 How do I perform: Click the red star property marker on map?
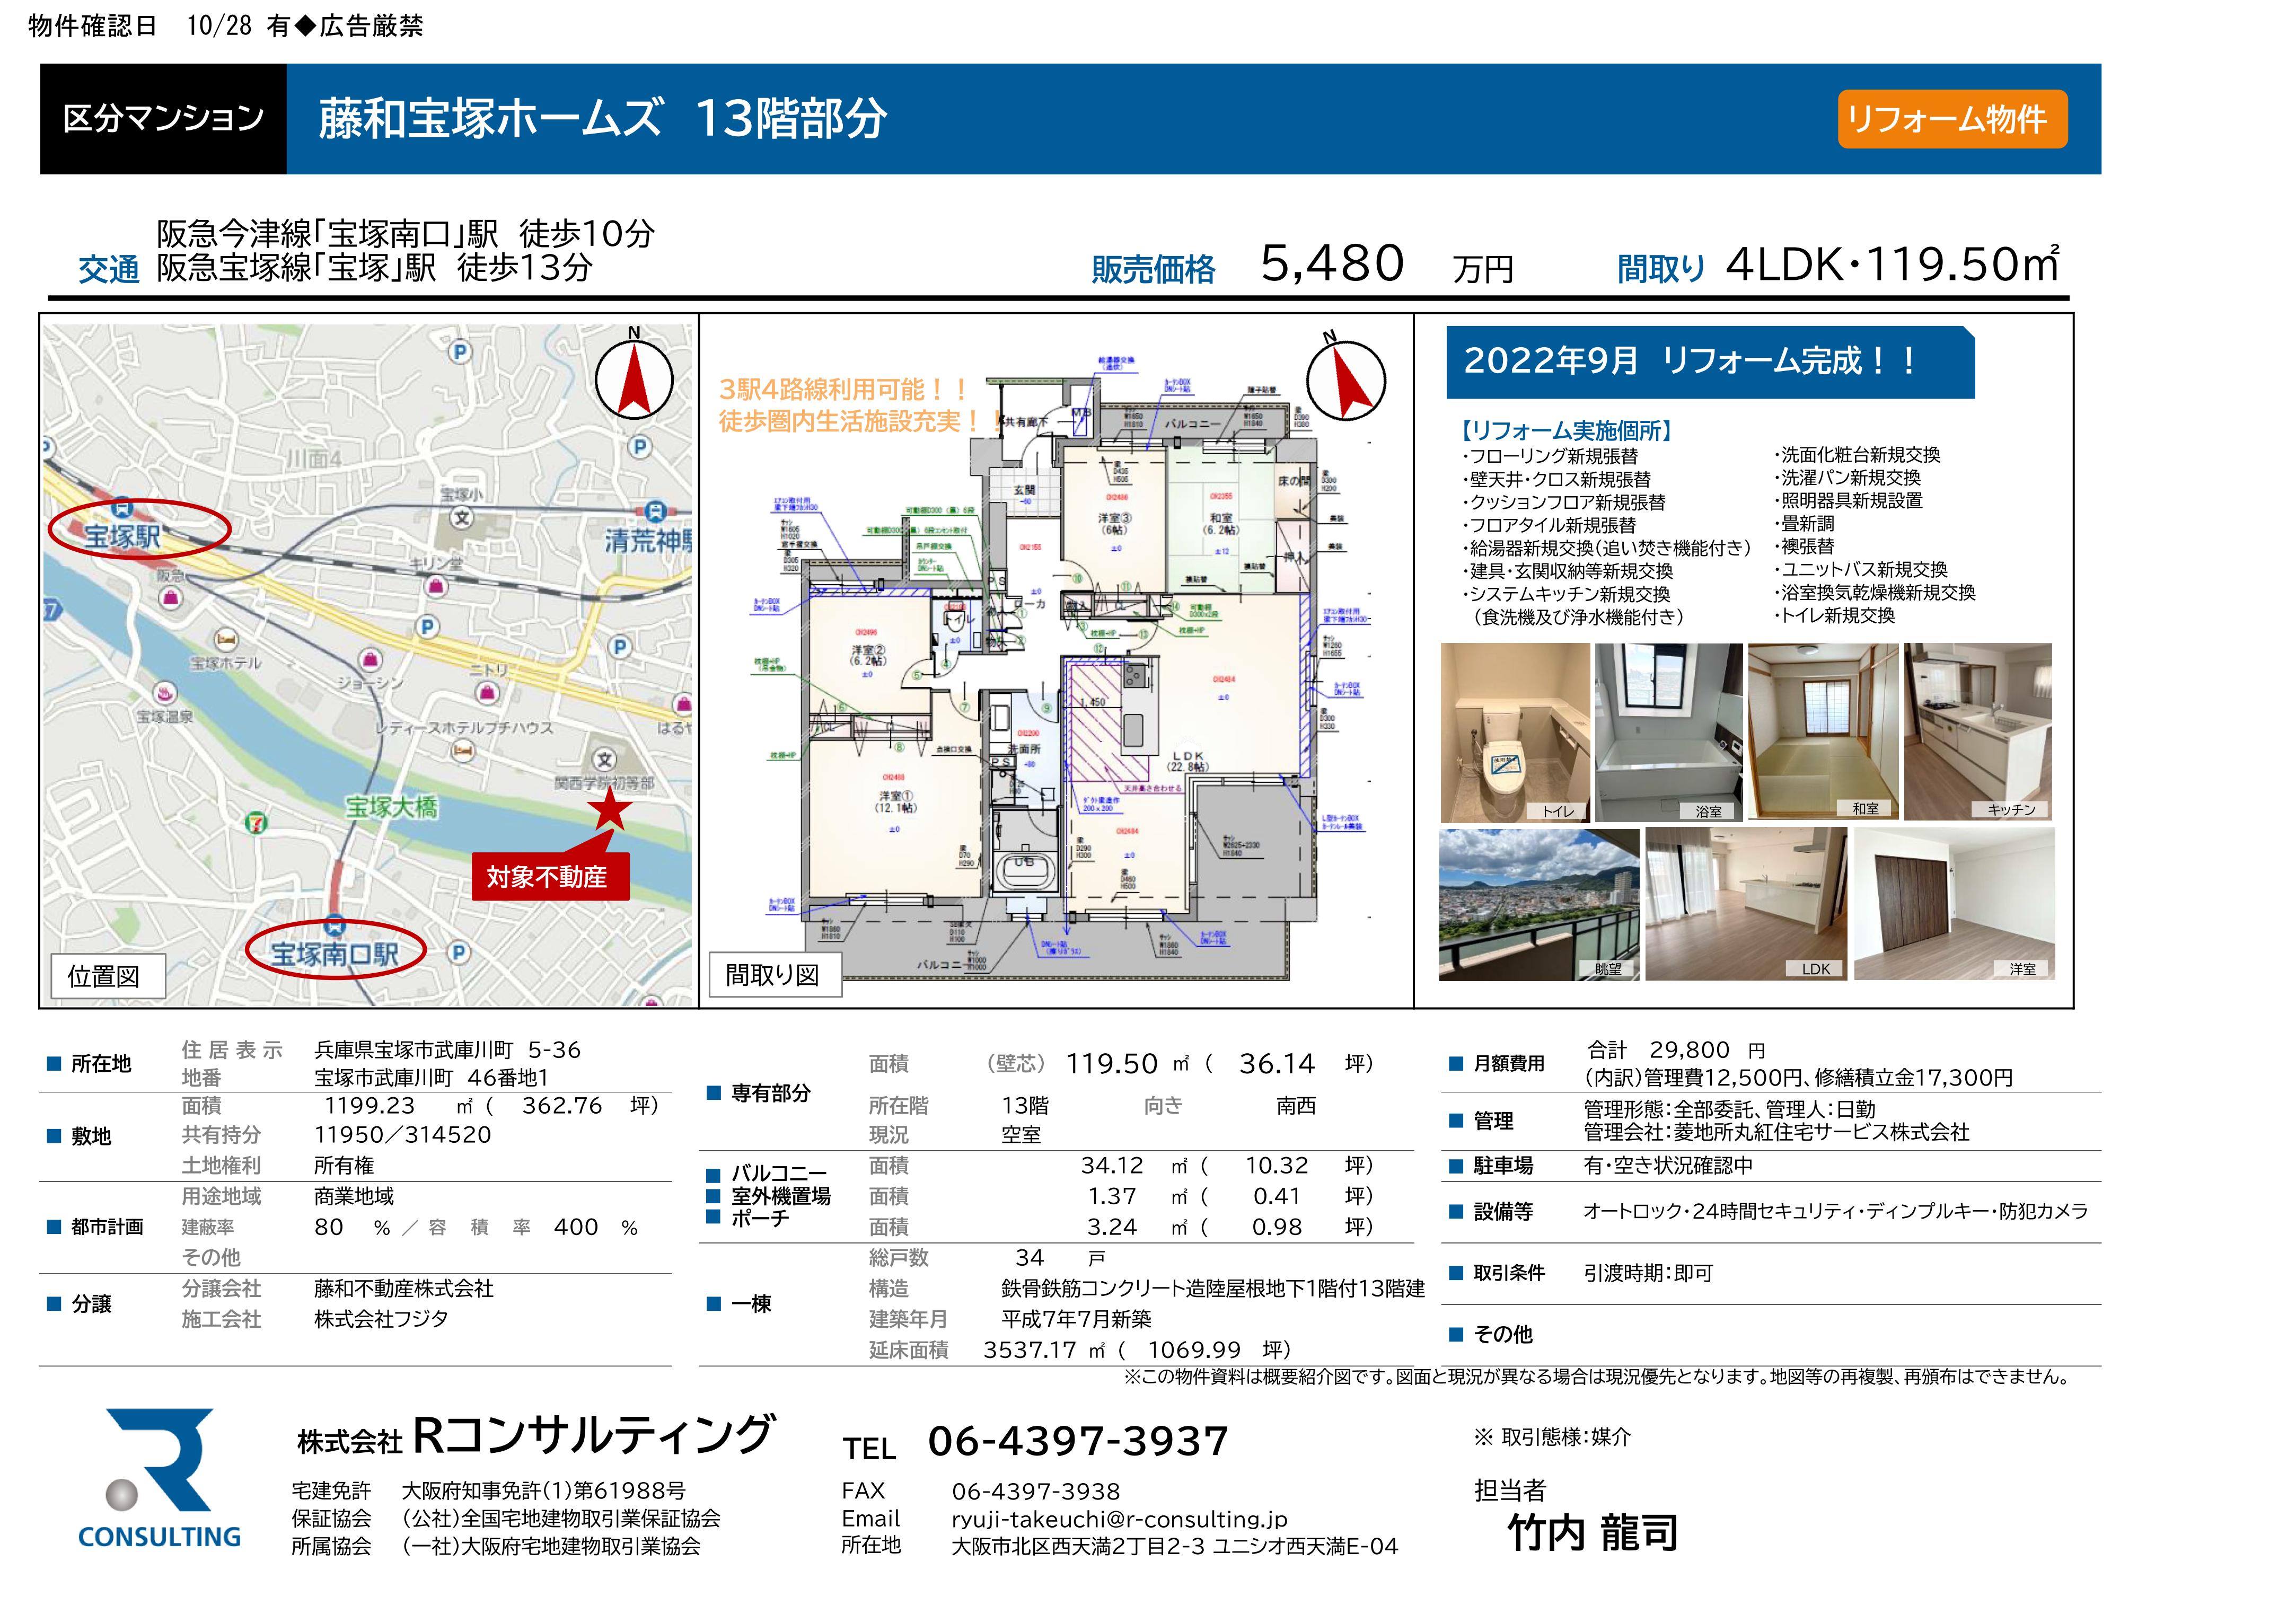[x=609, y=810]
